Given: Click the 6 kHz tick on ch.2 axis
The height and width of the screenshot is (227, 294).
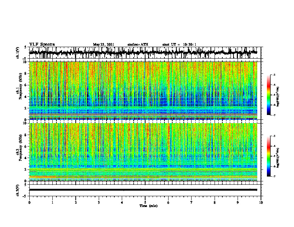Looking at the screenshot, I should pyautogui.click(x=26, y=147).
